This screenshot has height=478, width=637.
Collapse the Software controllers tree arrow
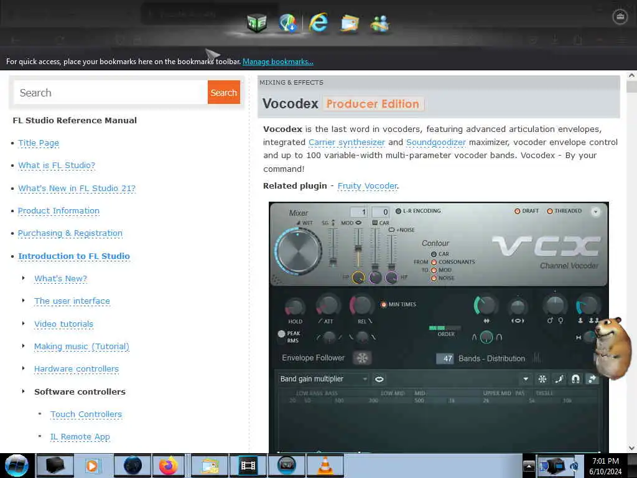pos(23,391)
